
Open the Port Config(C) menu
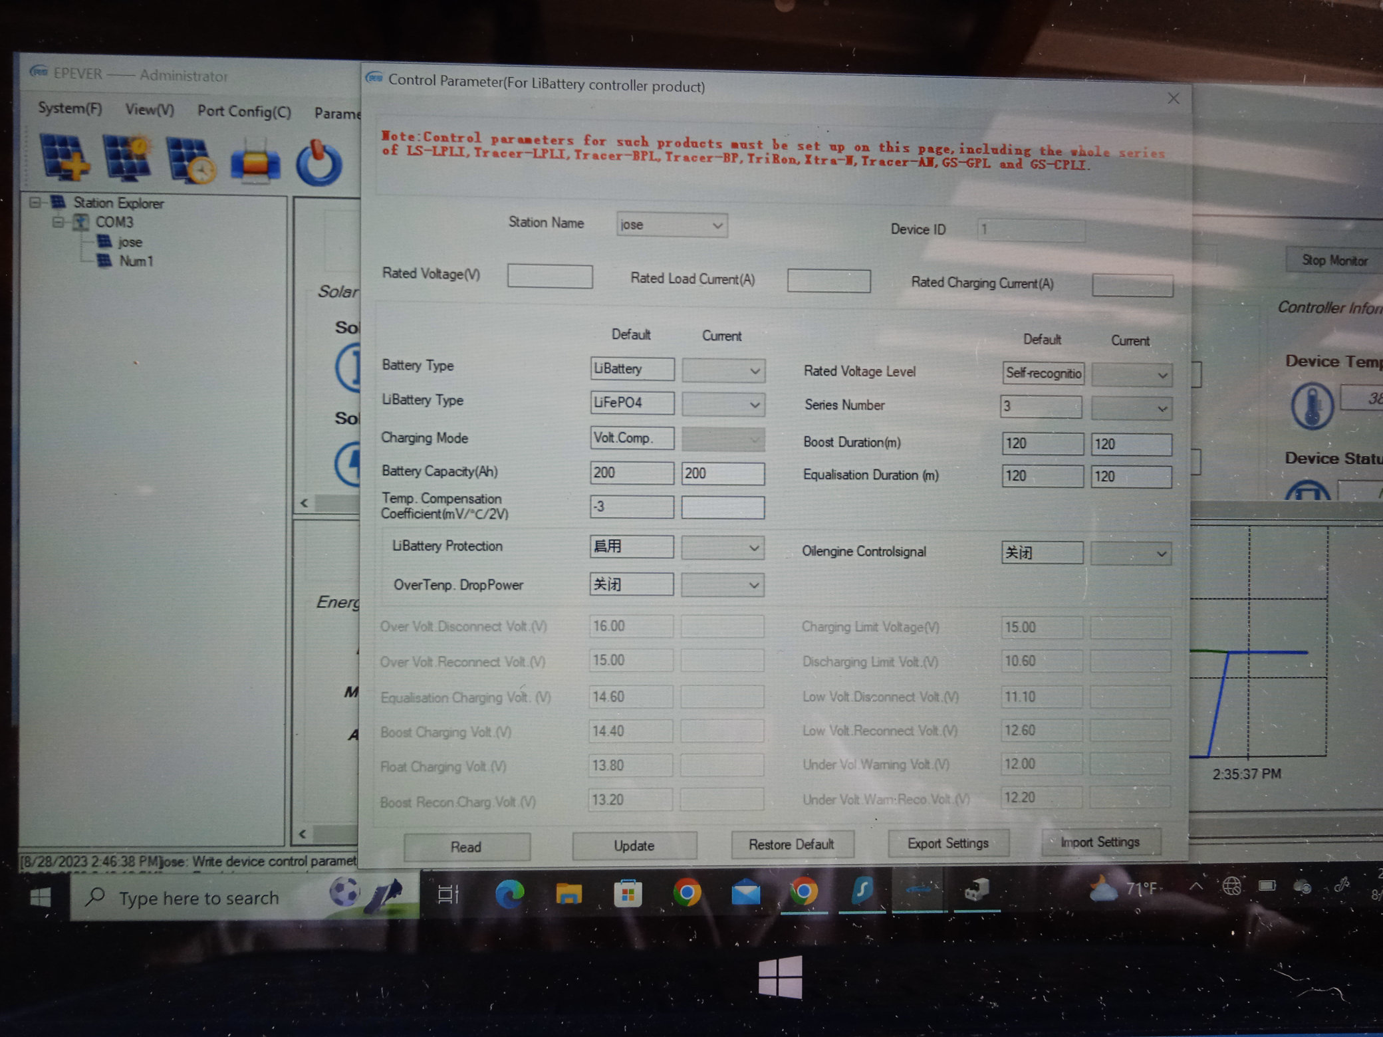click(244, 112)
